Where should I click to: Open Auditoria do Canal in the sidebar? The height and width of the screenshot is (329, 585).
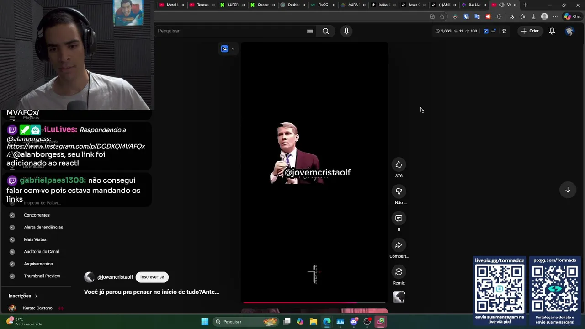pyautogui.click(x=41, y=252)
